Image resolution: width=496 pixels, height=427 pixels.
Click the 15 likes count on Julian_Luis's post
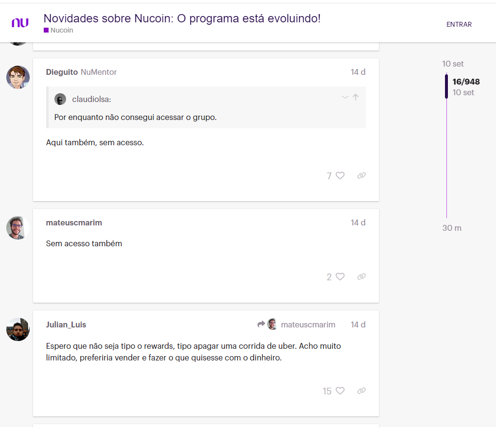pos(327,391)
